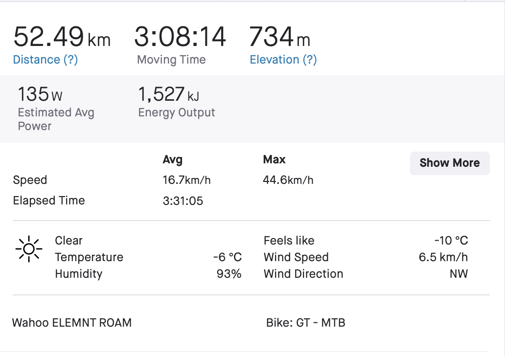Click the 3:08:14 moving time value
The height and width of the screenshot is (356, 505).
click(180, 37)
